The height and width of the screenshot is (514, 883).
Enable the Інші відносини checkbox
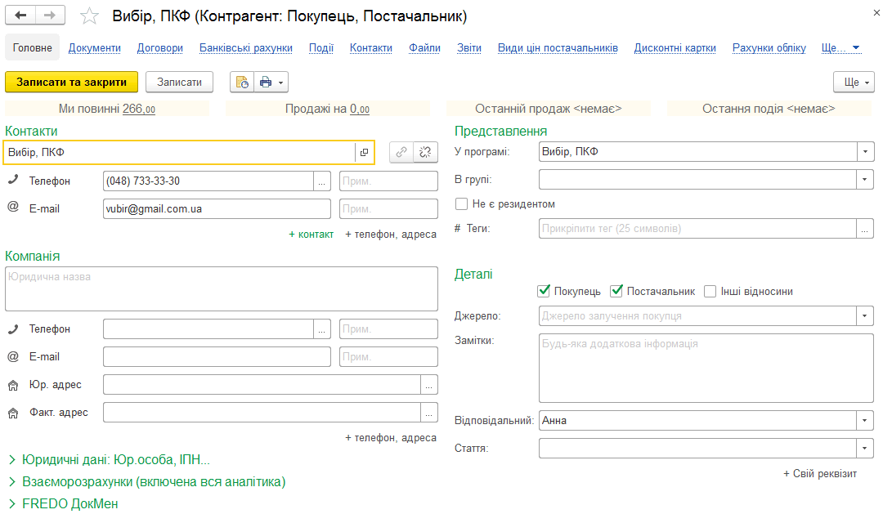coord(710,291)
